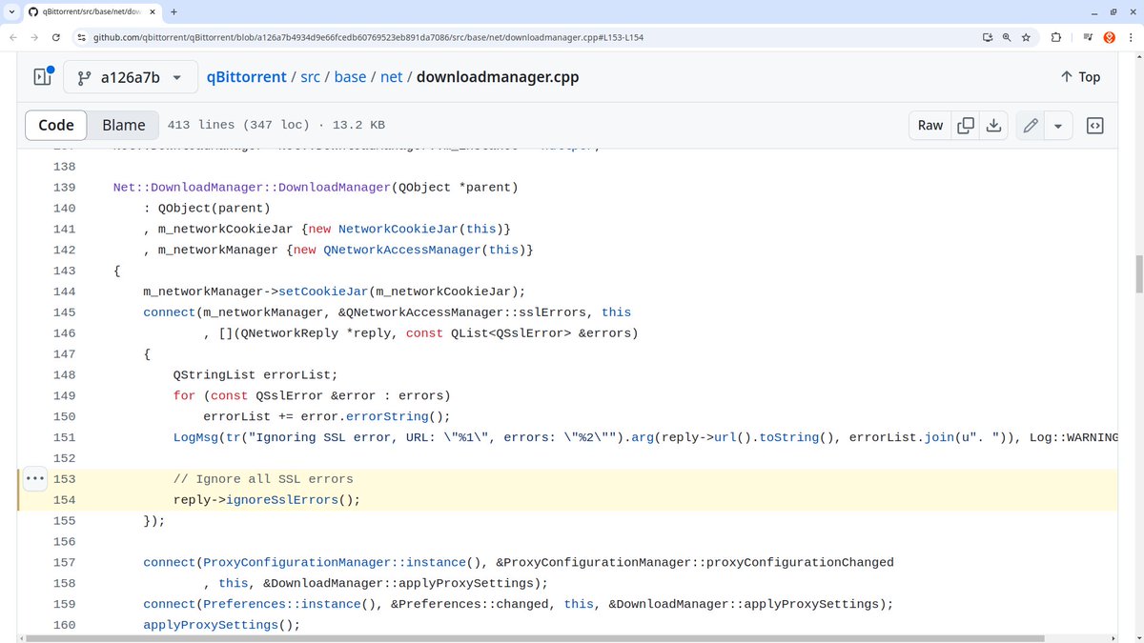Viewport: 1144px width, 643px height.
Task: Open new browser tab
Action: coord(174,11)
